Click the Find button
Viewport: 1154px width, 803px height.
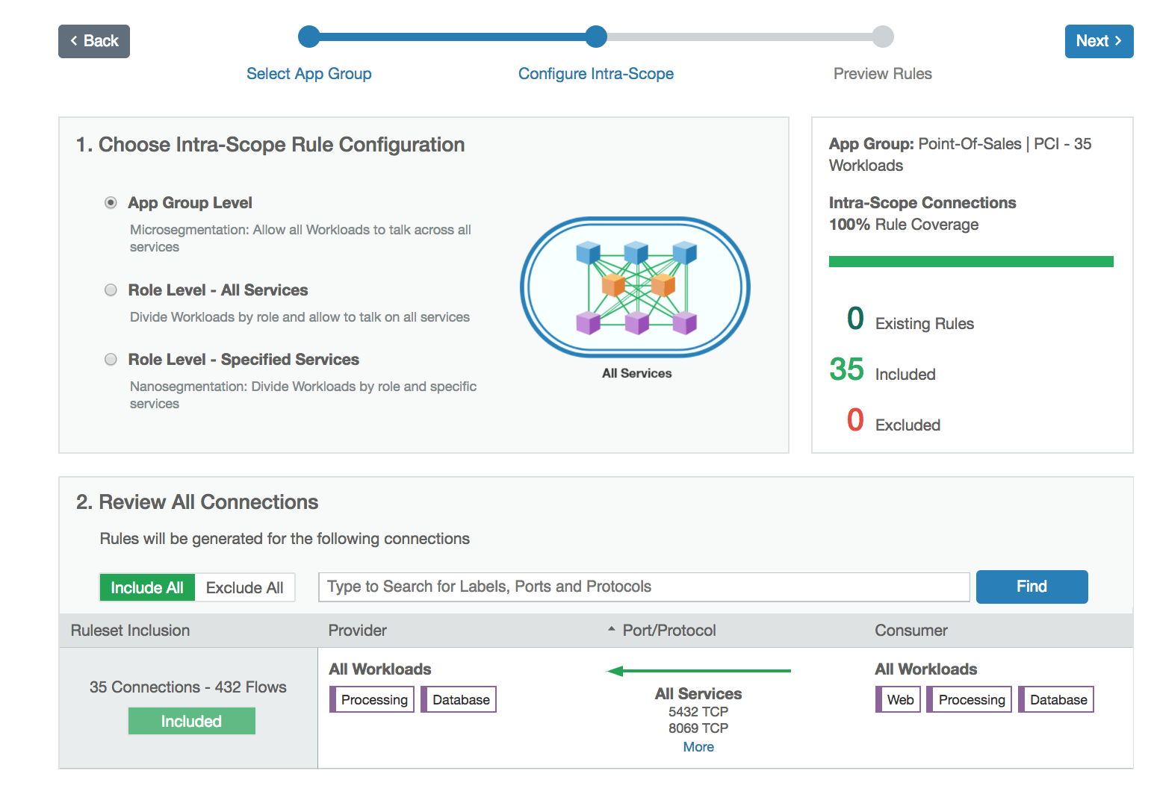pyautogui.click(x=1032, y=587)
